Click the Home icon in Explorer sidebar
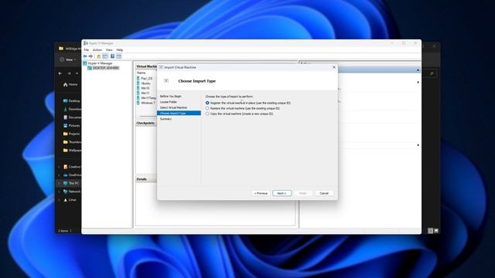Viewport: 495px width, 278px height. click(x=65, y=84)
